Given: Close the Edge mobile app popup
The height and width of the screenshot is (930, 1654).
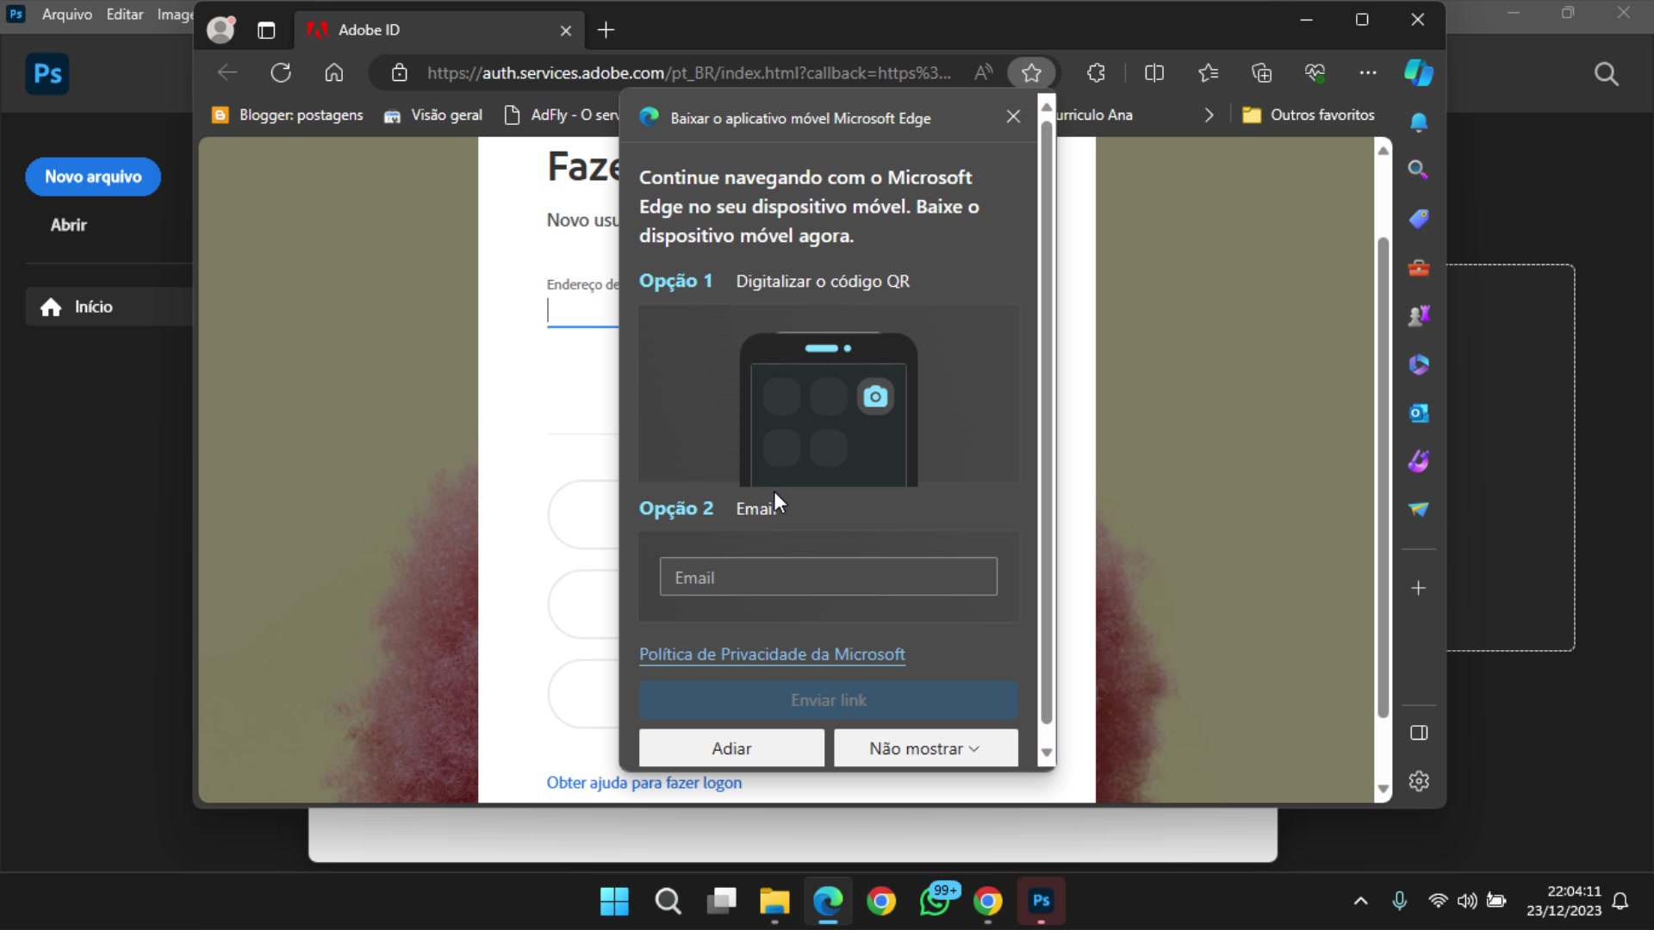Looking at the screenshot, I should click(x=1013, y=116).
